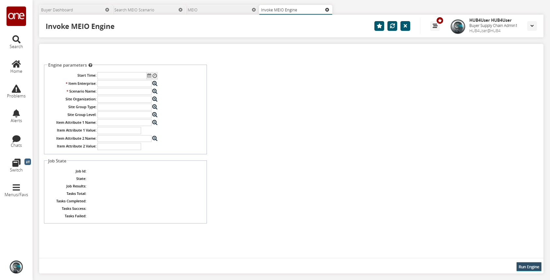Click the Tasks Total label
550x280 pixels.
click(x=76, y=194)
